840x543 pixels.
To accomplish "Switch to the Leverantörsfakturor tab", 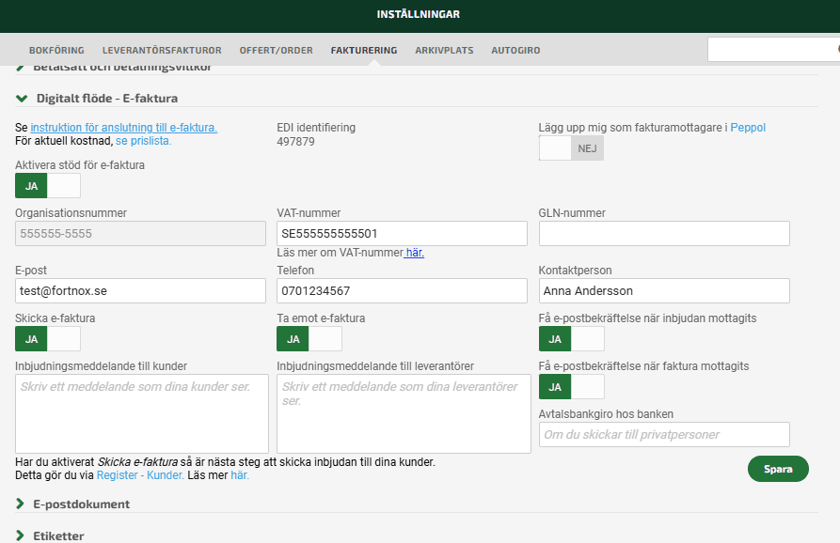I will point(162,51).
